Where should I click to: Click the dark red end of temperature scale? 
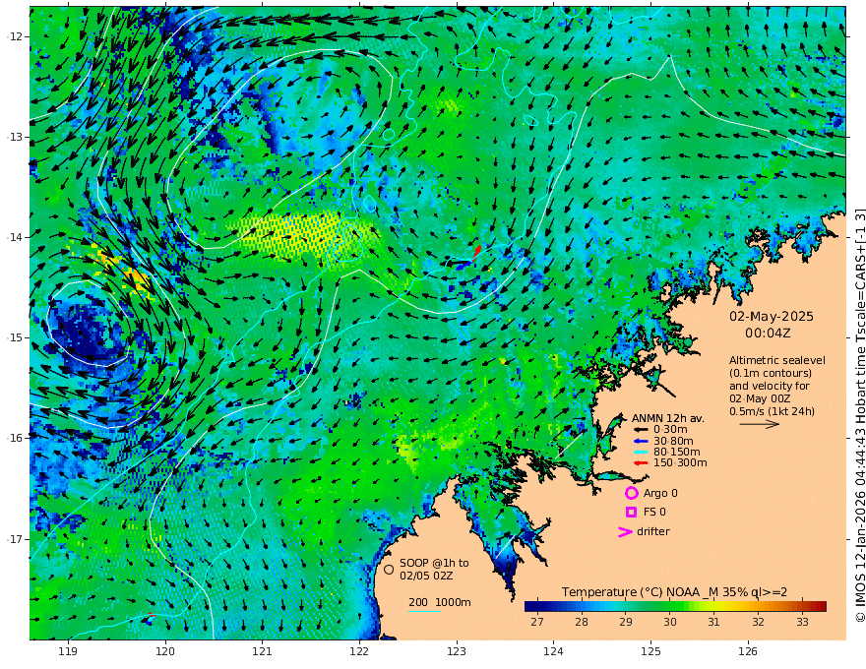coord(821,606)
